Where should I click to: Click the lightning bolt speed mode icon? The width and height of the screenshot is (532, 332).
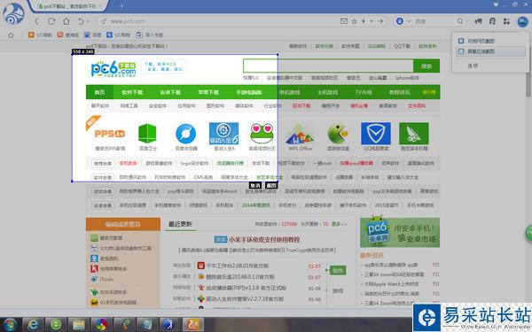click(x=364, y=21)
